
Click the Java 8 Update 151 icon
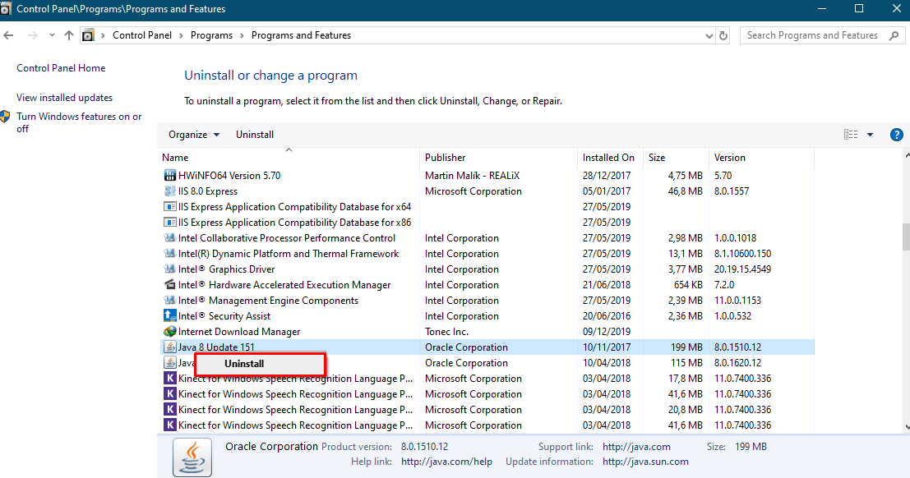point(169,347)
